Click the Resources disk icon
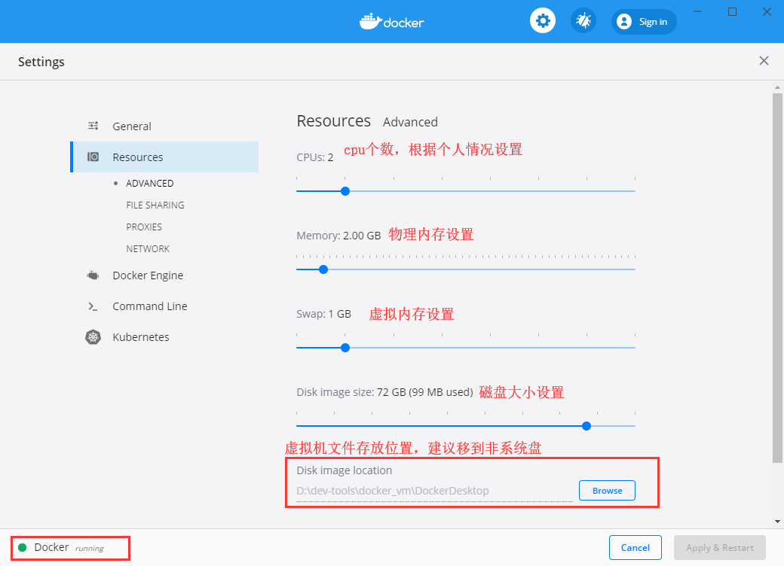This screenshot has width=784, height=566. 93,157
